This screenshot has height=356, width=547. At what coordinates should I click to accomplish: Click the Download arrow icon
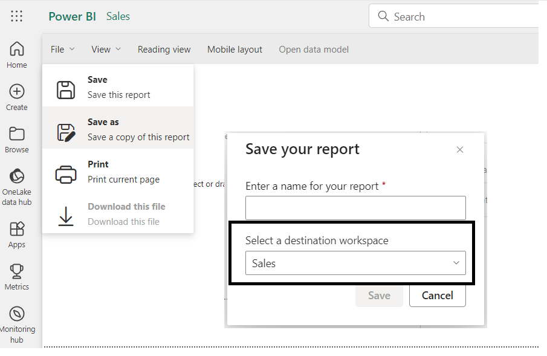pyautogui.click(x=66, y=216)
